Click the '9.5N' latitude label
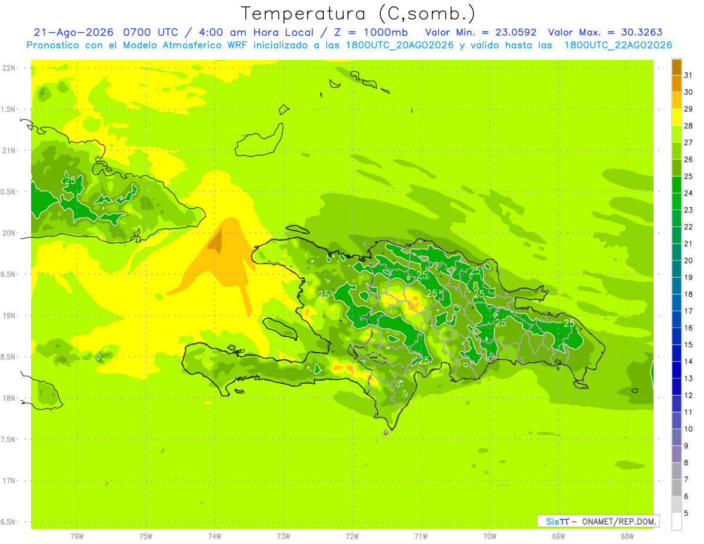Screen dimensions: 704x544 tap(8, 274)
